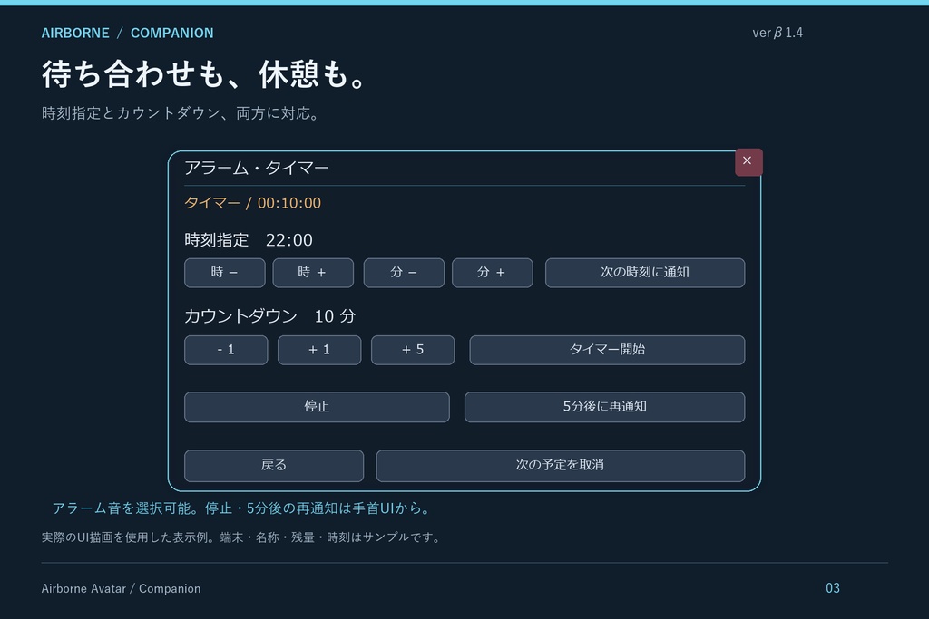Click the 次の時刻に通知 button
The image size is (929, 619).
[645, 273]
